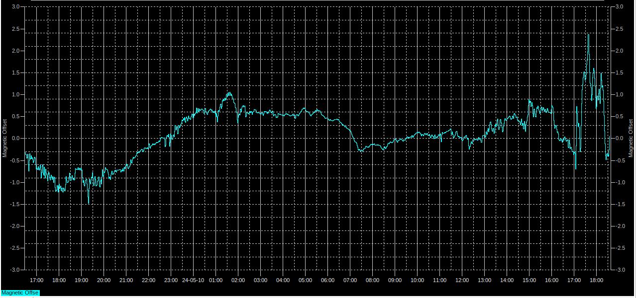The height and width of the screenshot is (298, 636).
Task: Click the cyan Magnetic Offset legend label
Action: pos(20,293)
